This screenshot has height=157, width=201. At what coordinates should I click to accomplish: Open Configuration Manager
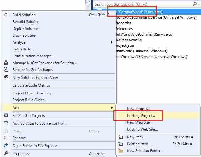[58, 56]
